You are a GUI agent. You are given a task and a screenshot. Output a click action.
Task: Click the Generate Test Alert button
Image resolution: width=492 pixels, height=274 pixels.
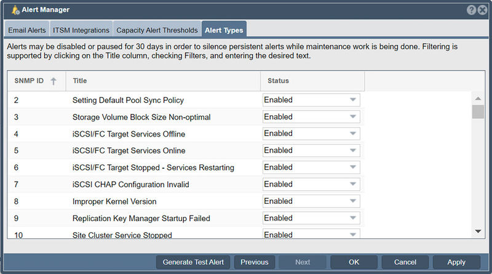pos(193,262)
